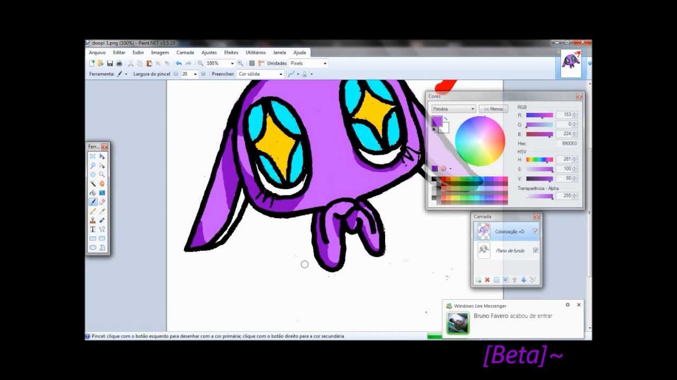Open the antialiasing mode dropdown arrow
Screen dimensions: 677x380
[x=298, y=74]
